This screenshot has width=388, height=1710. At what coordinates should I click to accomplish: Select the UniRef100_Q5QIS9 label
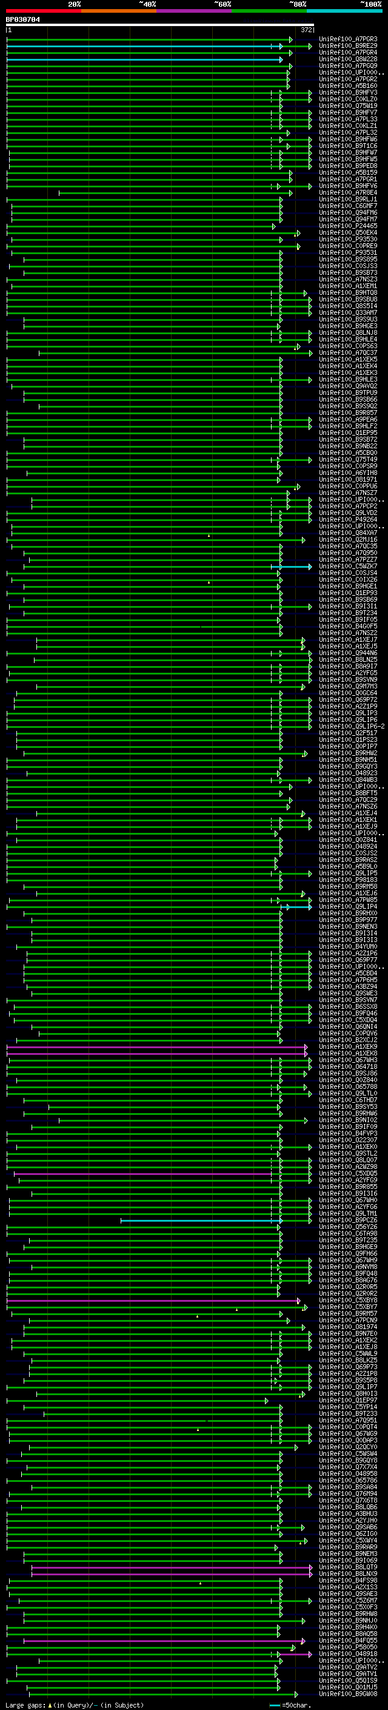click(348, 1681)
